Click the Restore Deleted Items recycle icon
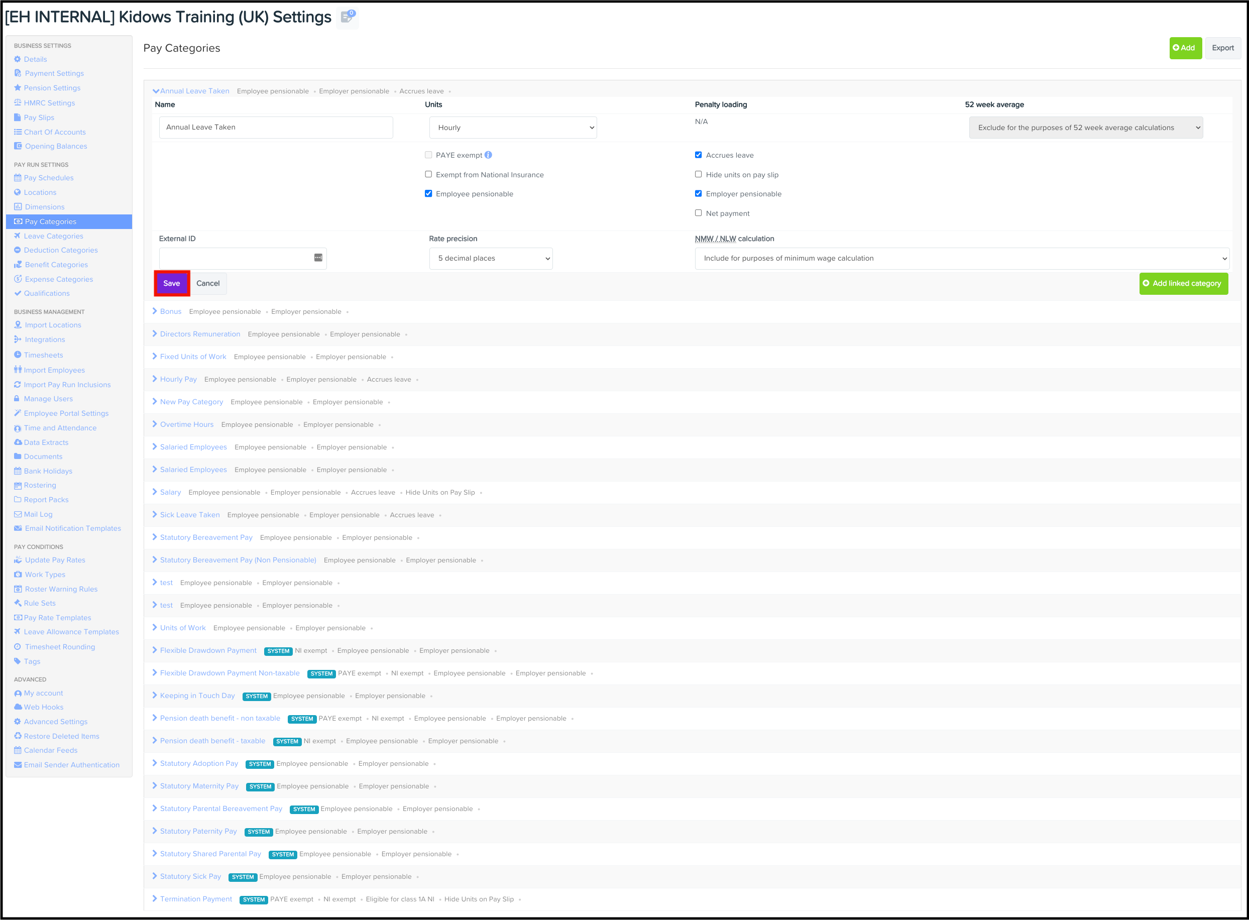1249x920 pixels. point(17,736)
